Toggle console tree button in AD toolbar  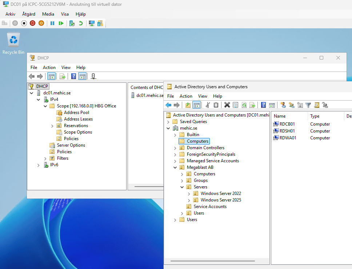196,105
